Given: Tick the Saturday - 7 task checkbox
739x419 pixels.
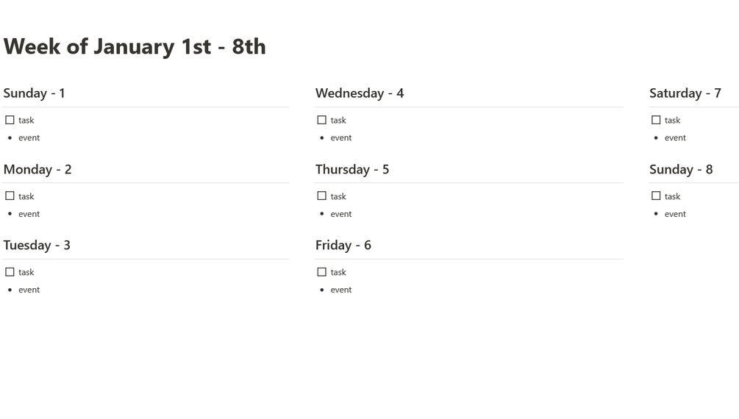Looking at the screenshot, I should [x=656, y=120].
